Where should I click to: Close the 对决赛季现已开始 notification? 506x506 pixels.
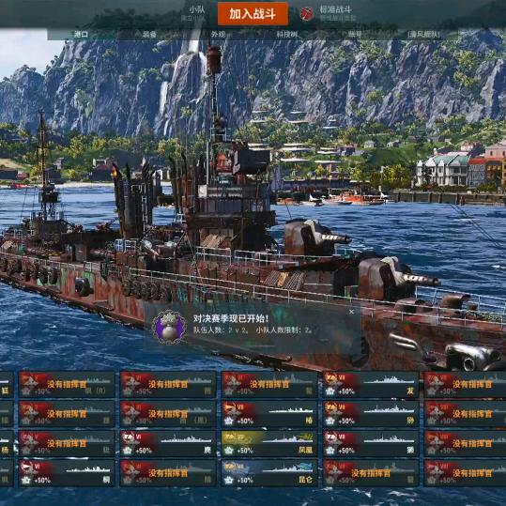(351, 312)
